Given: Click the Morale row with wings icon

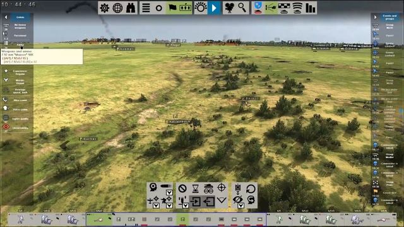Looking at the screenshot, I should click(x=17, y=81).
